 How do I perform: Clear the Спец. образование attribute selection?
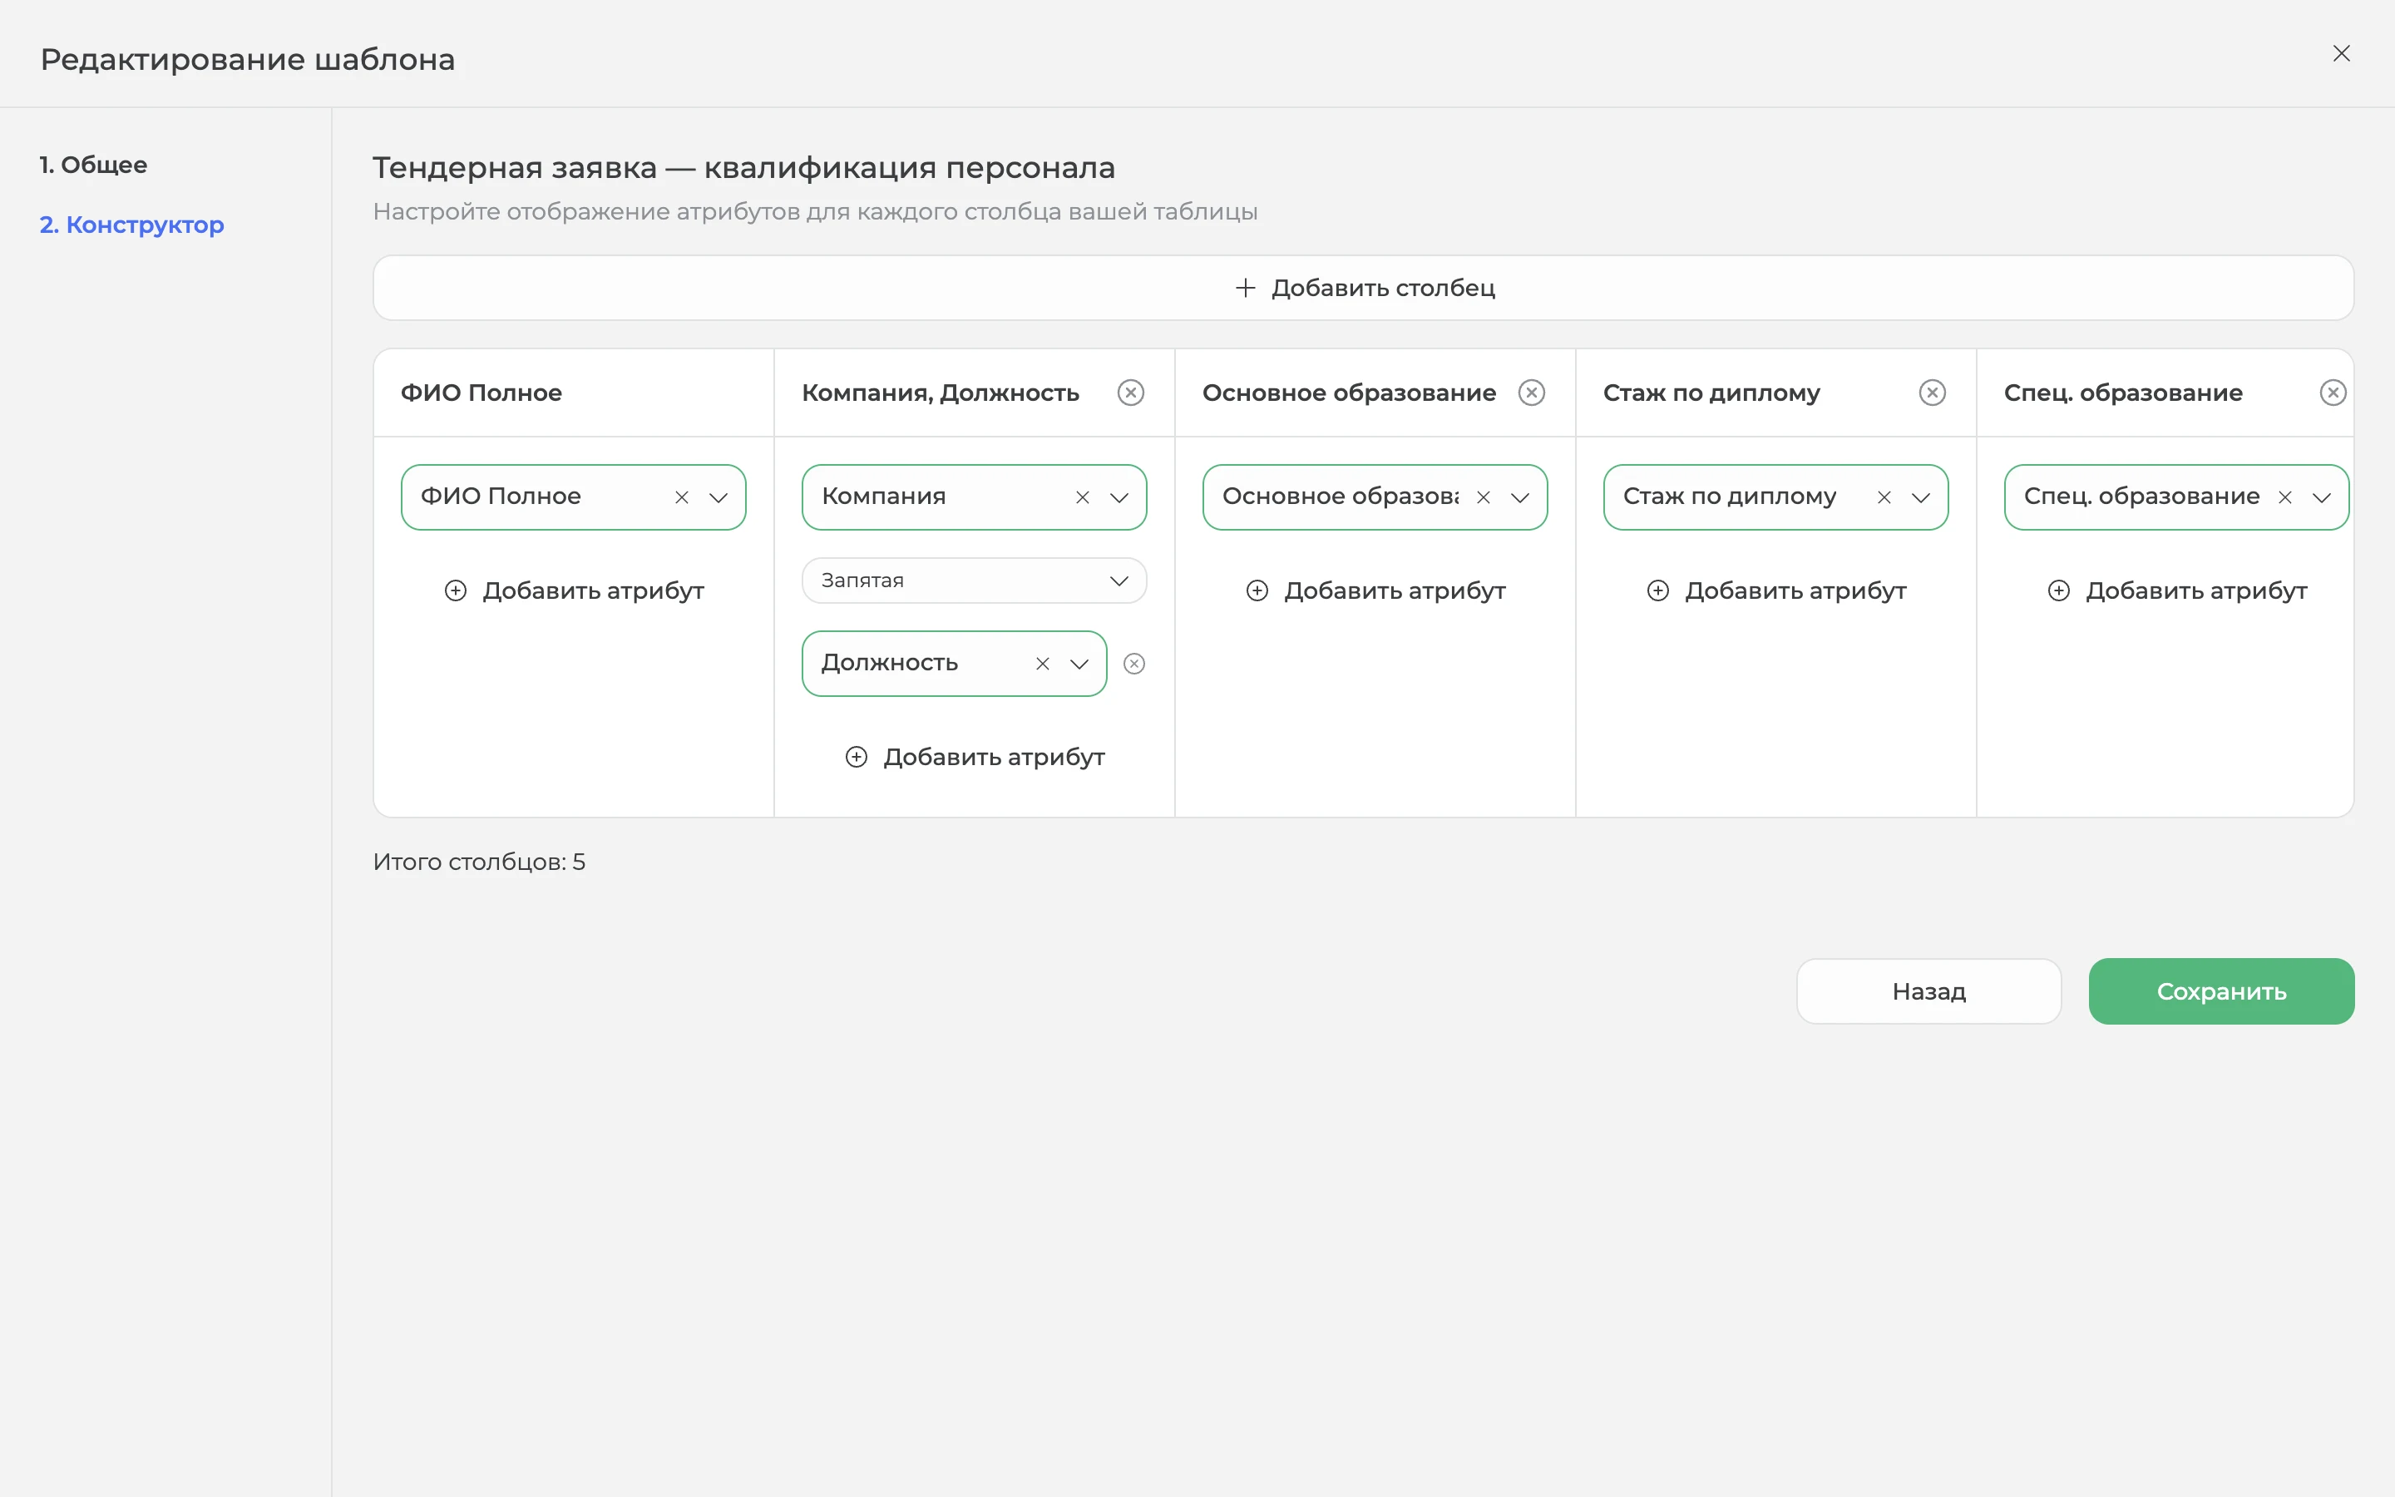coord(2284,497)
